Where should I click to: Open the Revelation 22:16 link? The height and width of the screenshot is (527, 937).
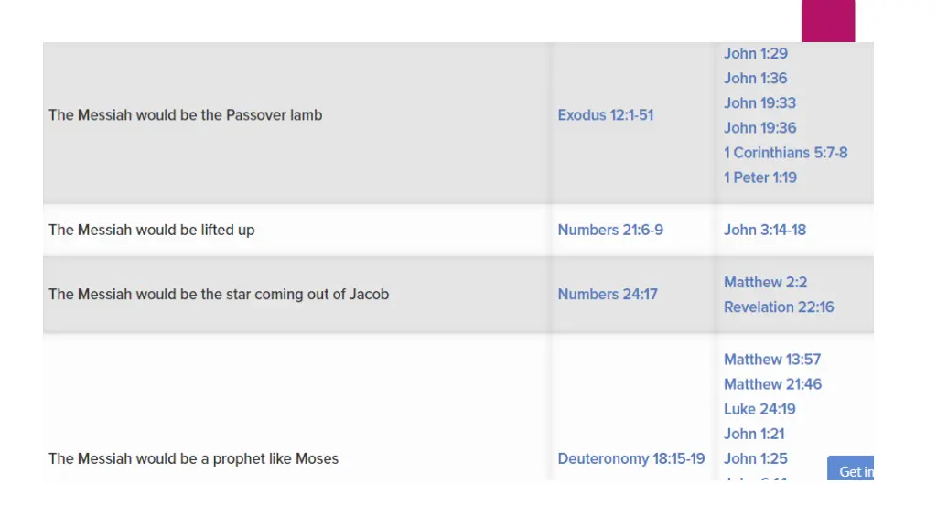779,307
